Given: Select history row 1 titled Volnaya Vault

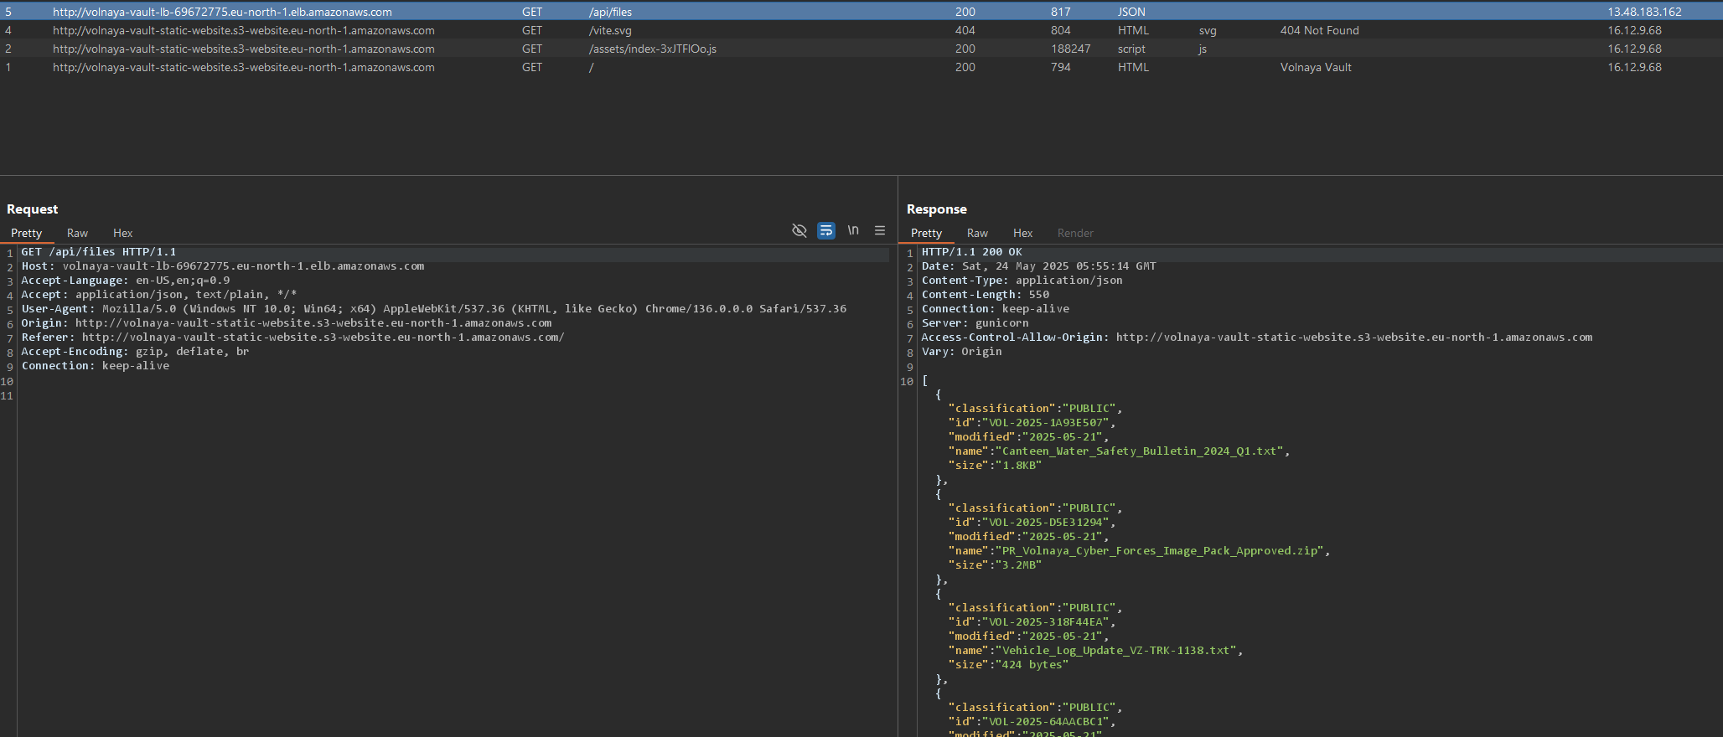Looking at the screenshot, I should [861, 67].
